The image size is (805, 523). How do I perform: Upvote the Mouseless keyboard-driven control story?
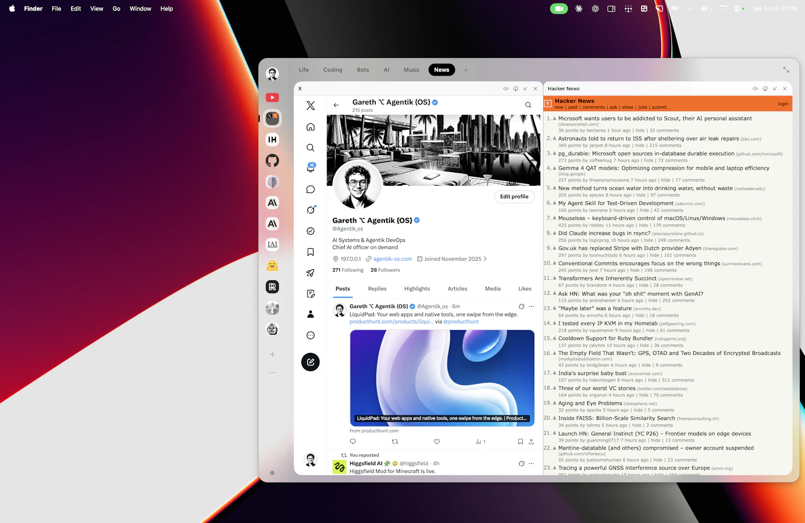click(555, 218)
